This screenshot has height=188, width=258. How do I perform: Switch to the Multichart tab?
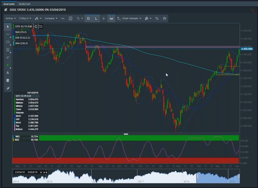coord(24,4)
